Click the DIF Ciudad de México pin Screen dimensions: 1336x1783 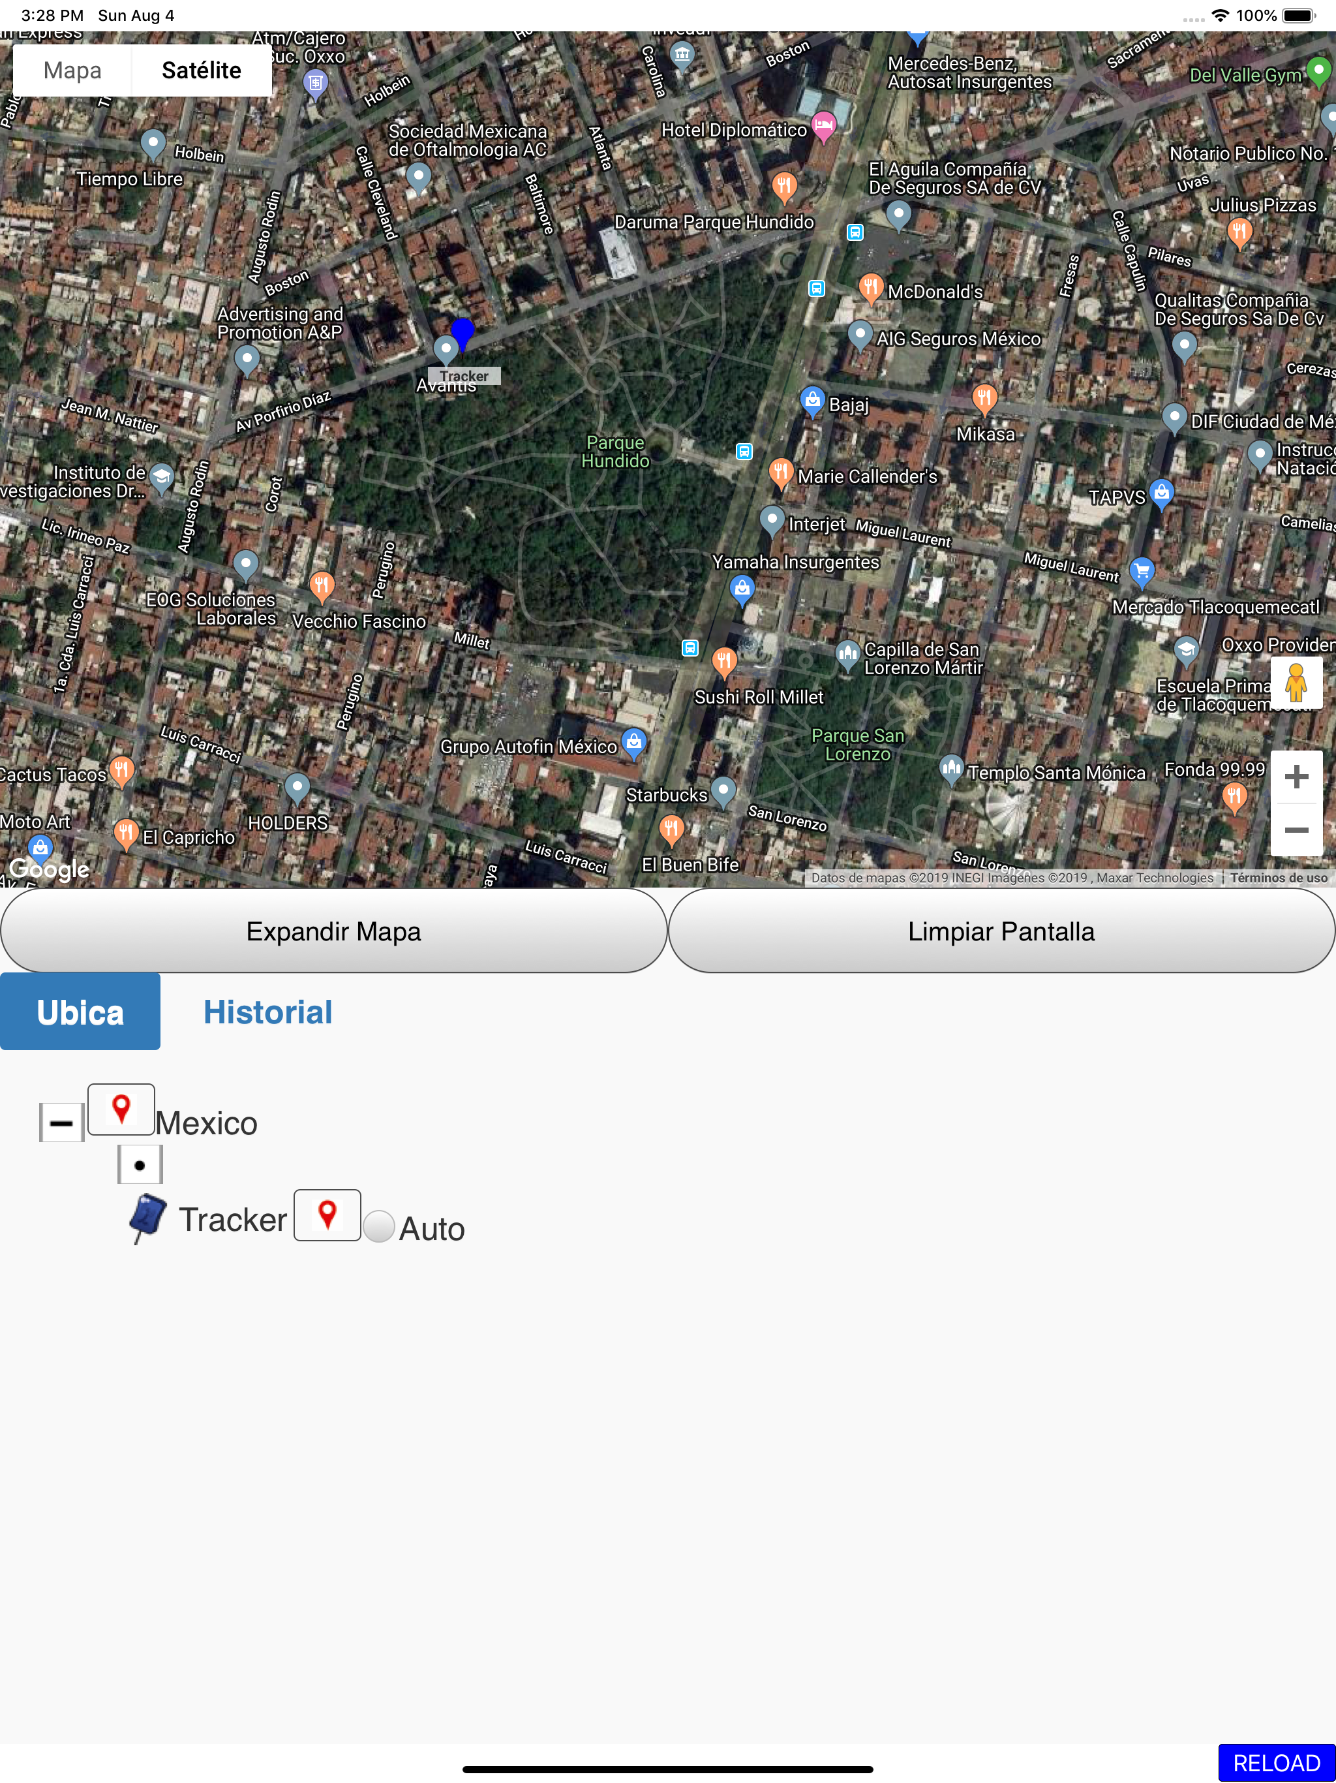[1175, 418]
